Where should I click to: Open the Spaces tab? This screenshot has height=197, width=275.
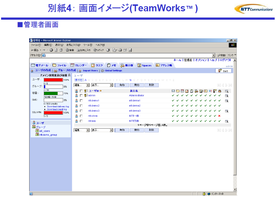144,65
